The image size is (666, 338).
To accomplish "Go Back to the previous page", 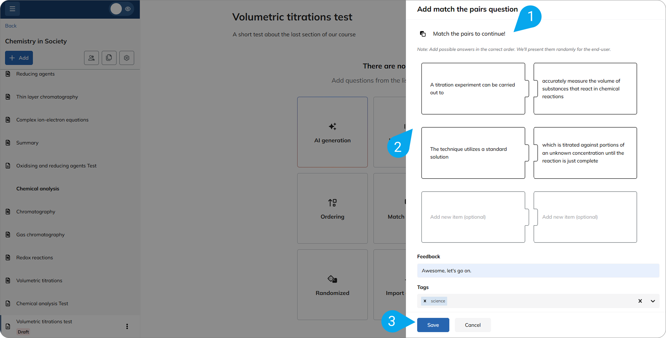I will click(x=11, y=26).
